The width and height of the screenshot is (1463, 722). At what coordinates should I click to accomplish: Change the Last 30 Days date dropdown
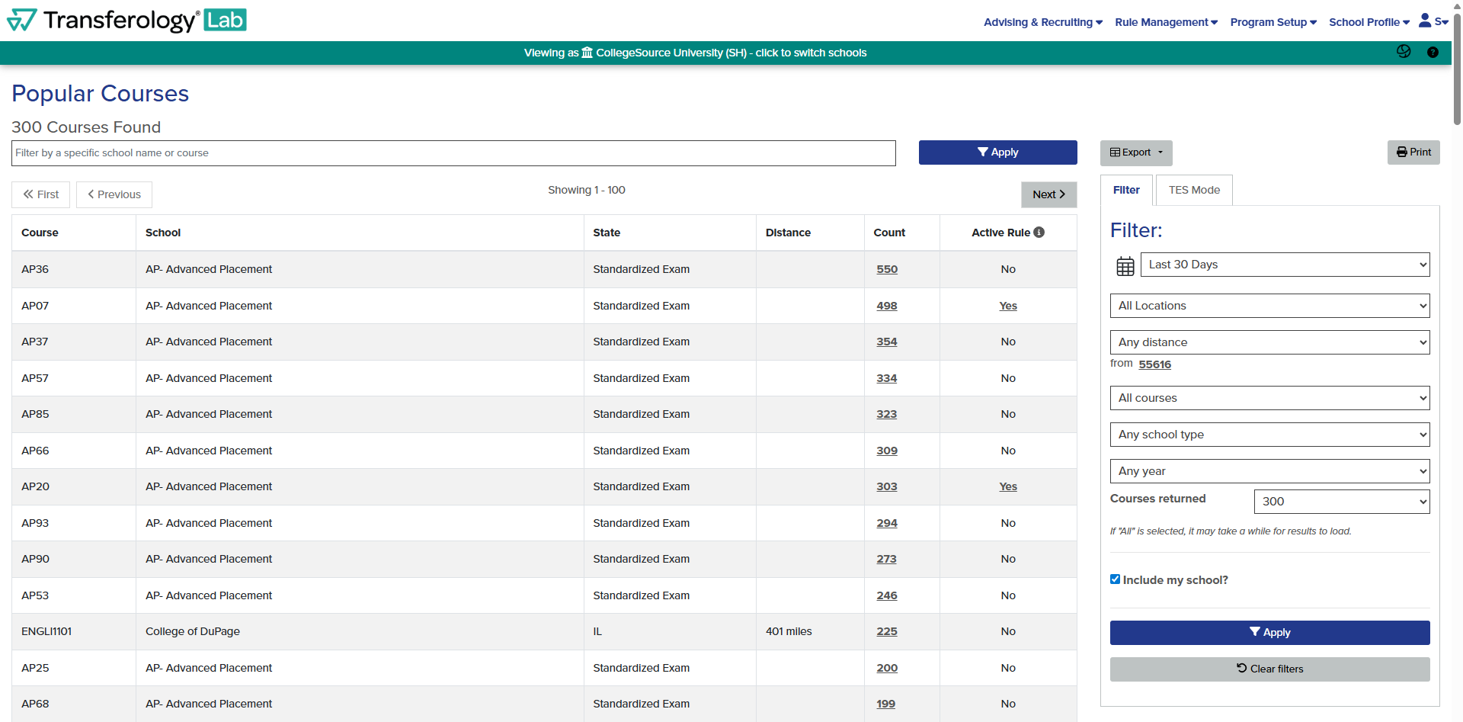[x=1285, y=265]
